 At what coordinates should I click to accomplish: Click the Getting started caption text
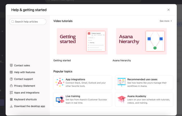coord(62,60)
